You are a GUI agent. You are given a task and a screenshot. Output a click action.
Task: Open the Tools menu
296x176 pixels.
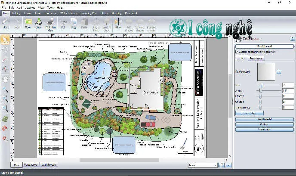[50, 8]
